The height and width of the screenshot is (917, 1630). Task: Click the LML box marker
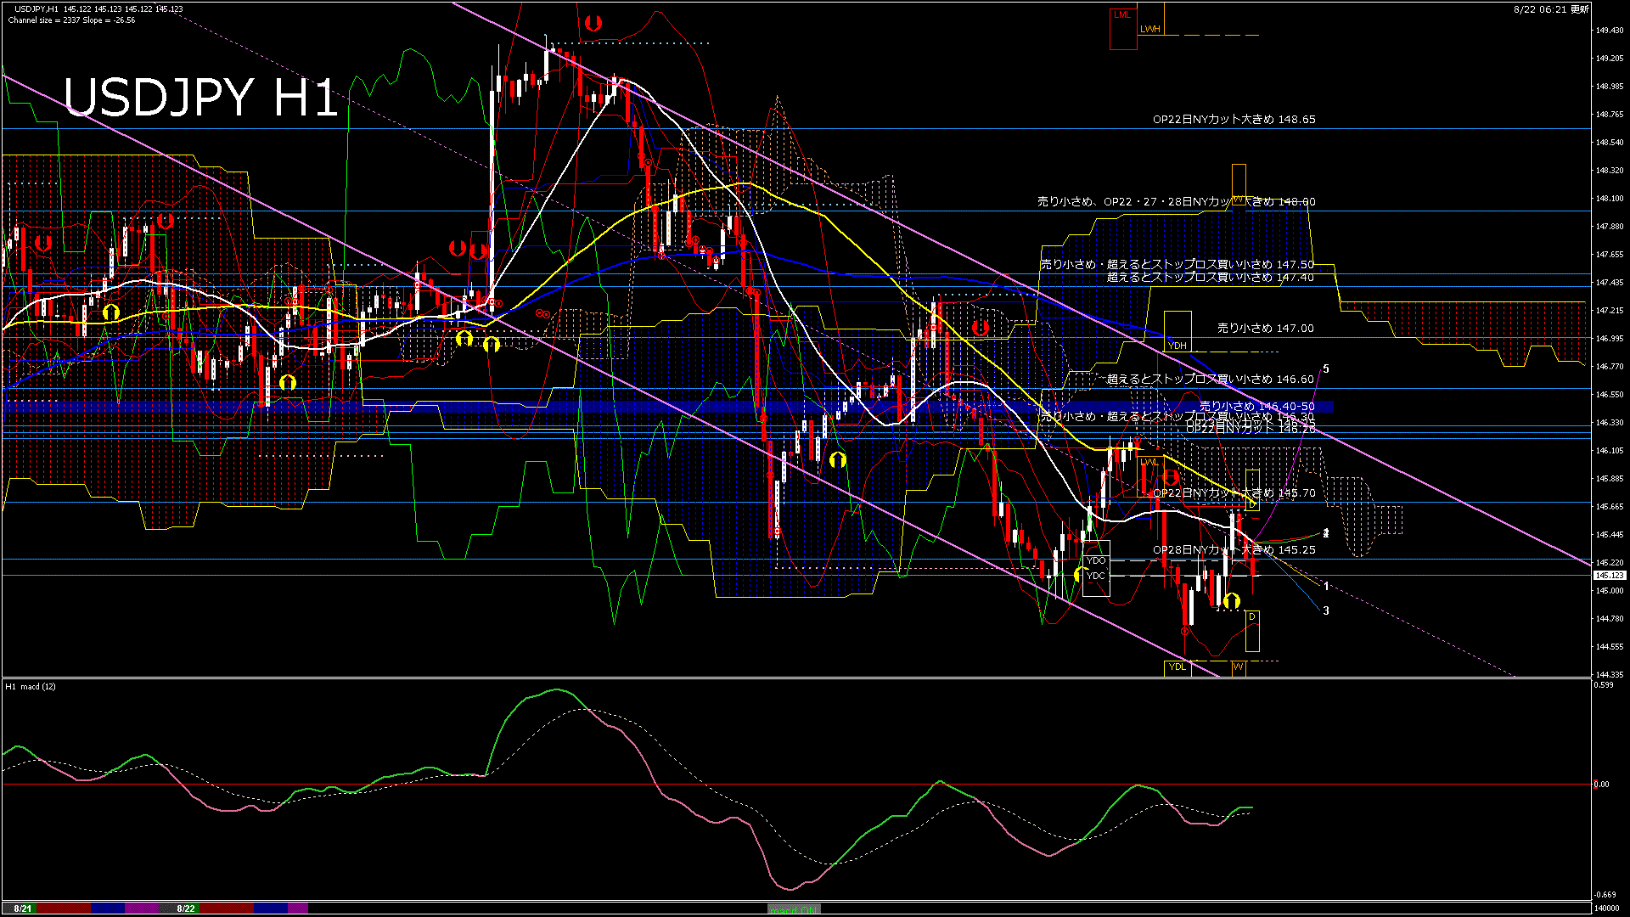(1122, 15)
